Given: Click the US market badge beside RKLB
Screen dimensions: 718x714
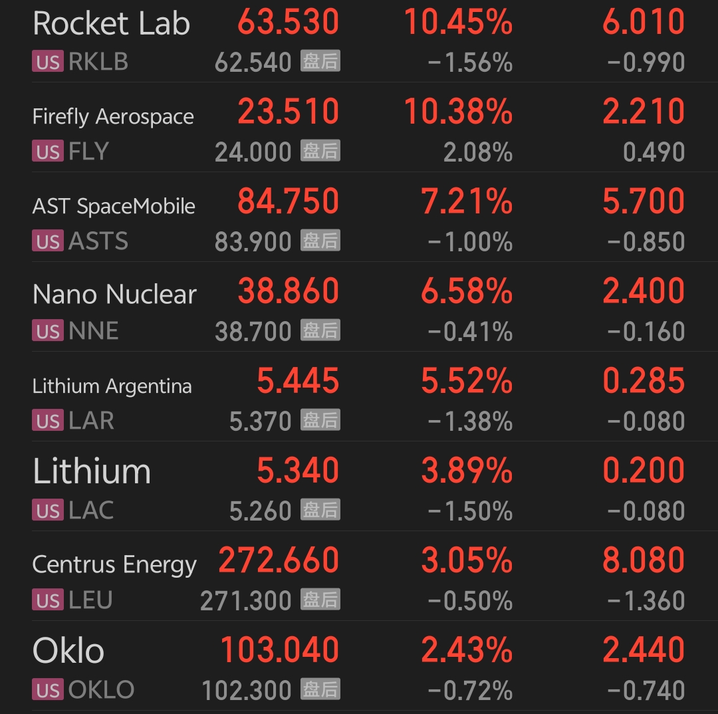Looking at the screenshot, I should click(48, 61).
